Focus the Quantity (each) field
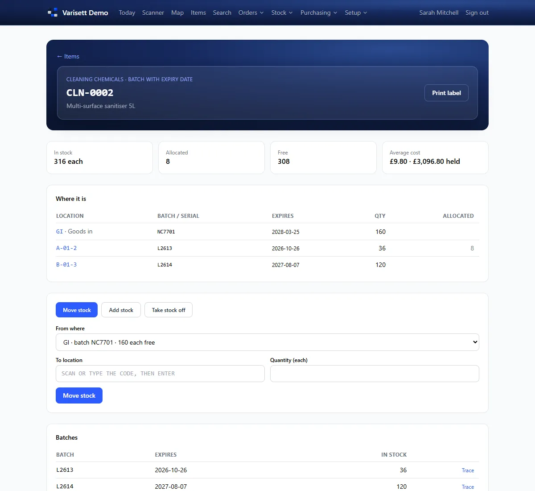Screen dimensions: 535x491 point(374,374)
